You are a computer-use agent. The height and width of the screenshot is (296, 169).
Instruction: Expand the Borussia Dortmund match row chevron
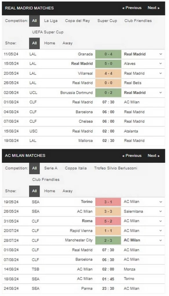(161, 93)
